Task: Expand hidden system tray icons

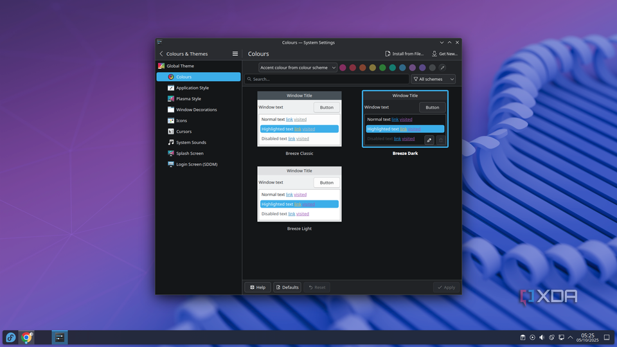Action: [x=571, y=337]
